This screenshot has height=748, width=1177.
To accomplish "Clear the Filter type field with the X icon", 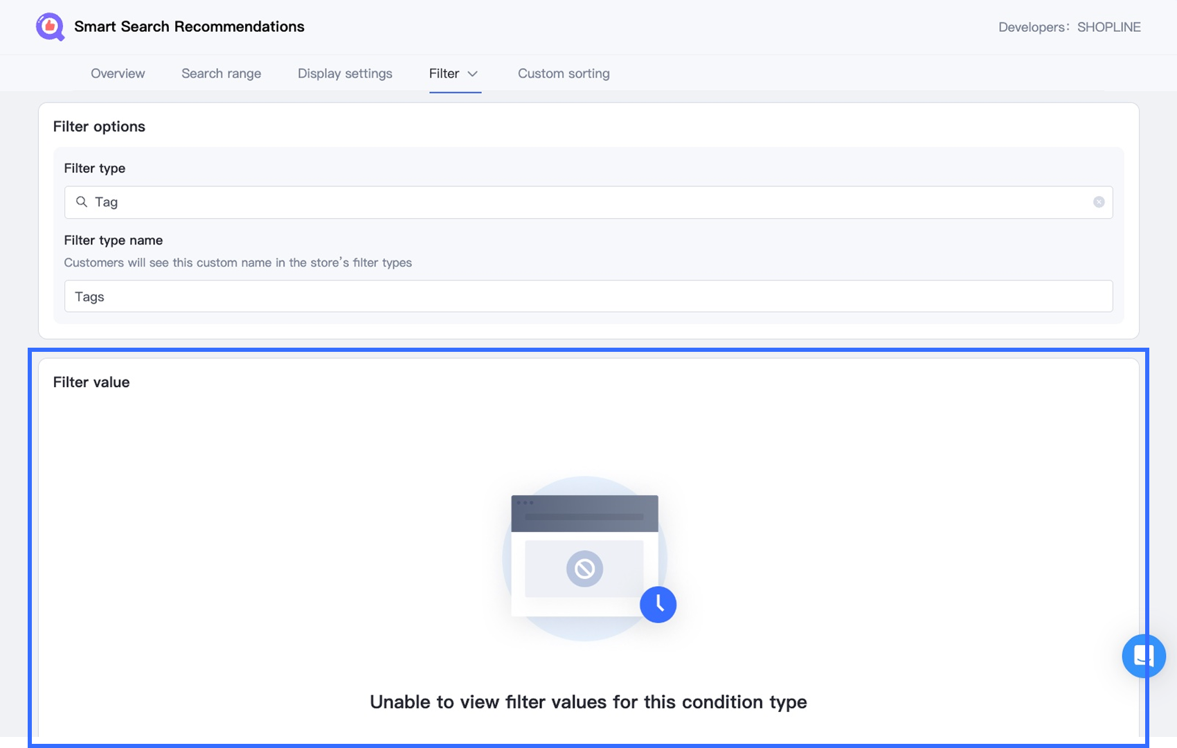I will [1099, 202].
